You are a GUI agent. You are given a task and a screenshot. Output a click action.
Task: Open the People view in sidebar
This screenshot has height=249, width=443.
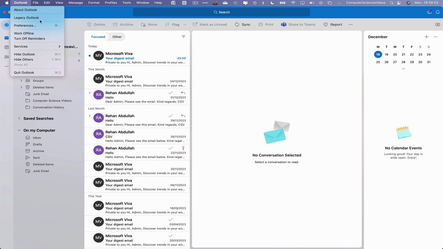[7, 57]
